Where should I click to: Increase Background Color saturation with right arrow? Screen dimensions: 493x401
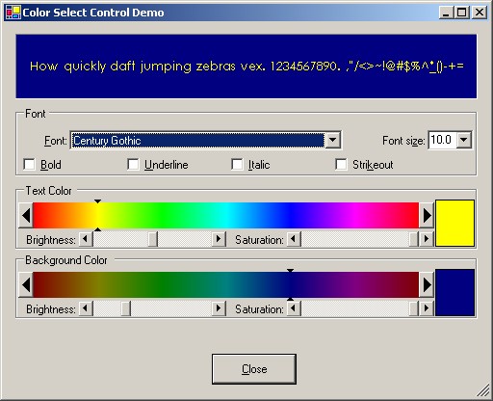coord(427,308)
